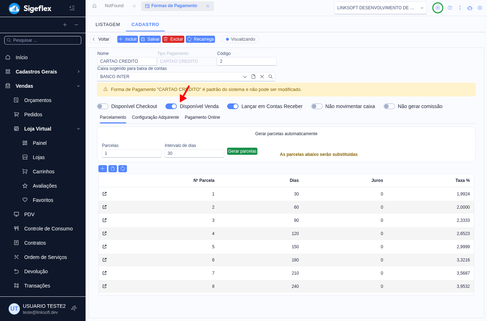Click the document icon above parcelas table
This screenshot has width=487, height=321.
tap(113, 169)
